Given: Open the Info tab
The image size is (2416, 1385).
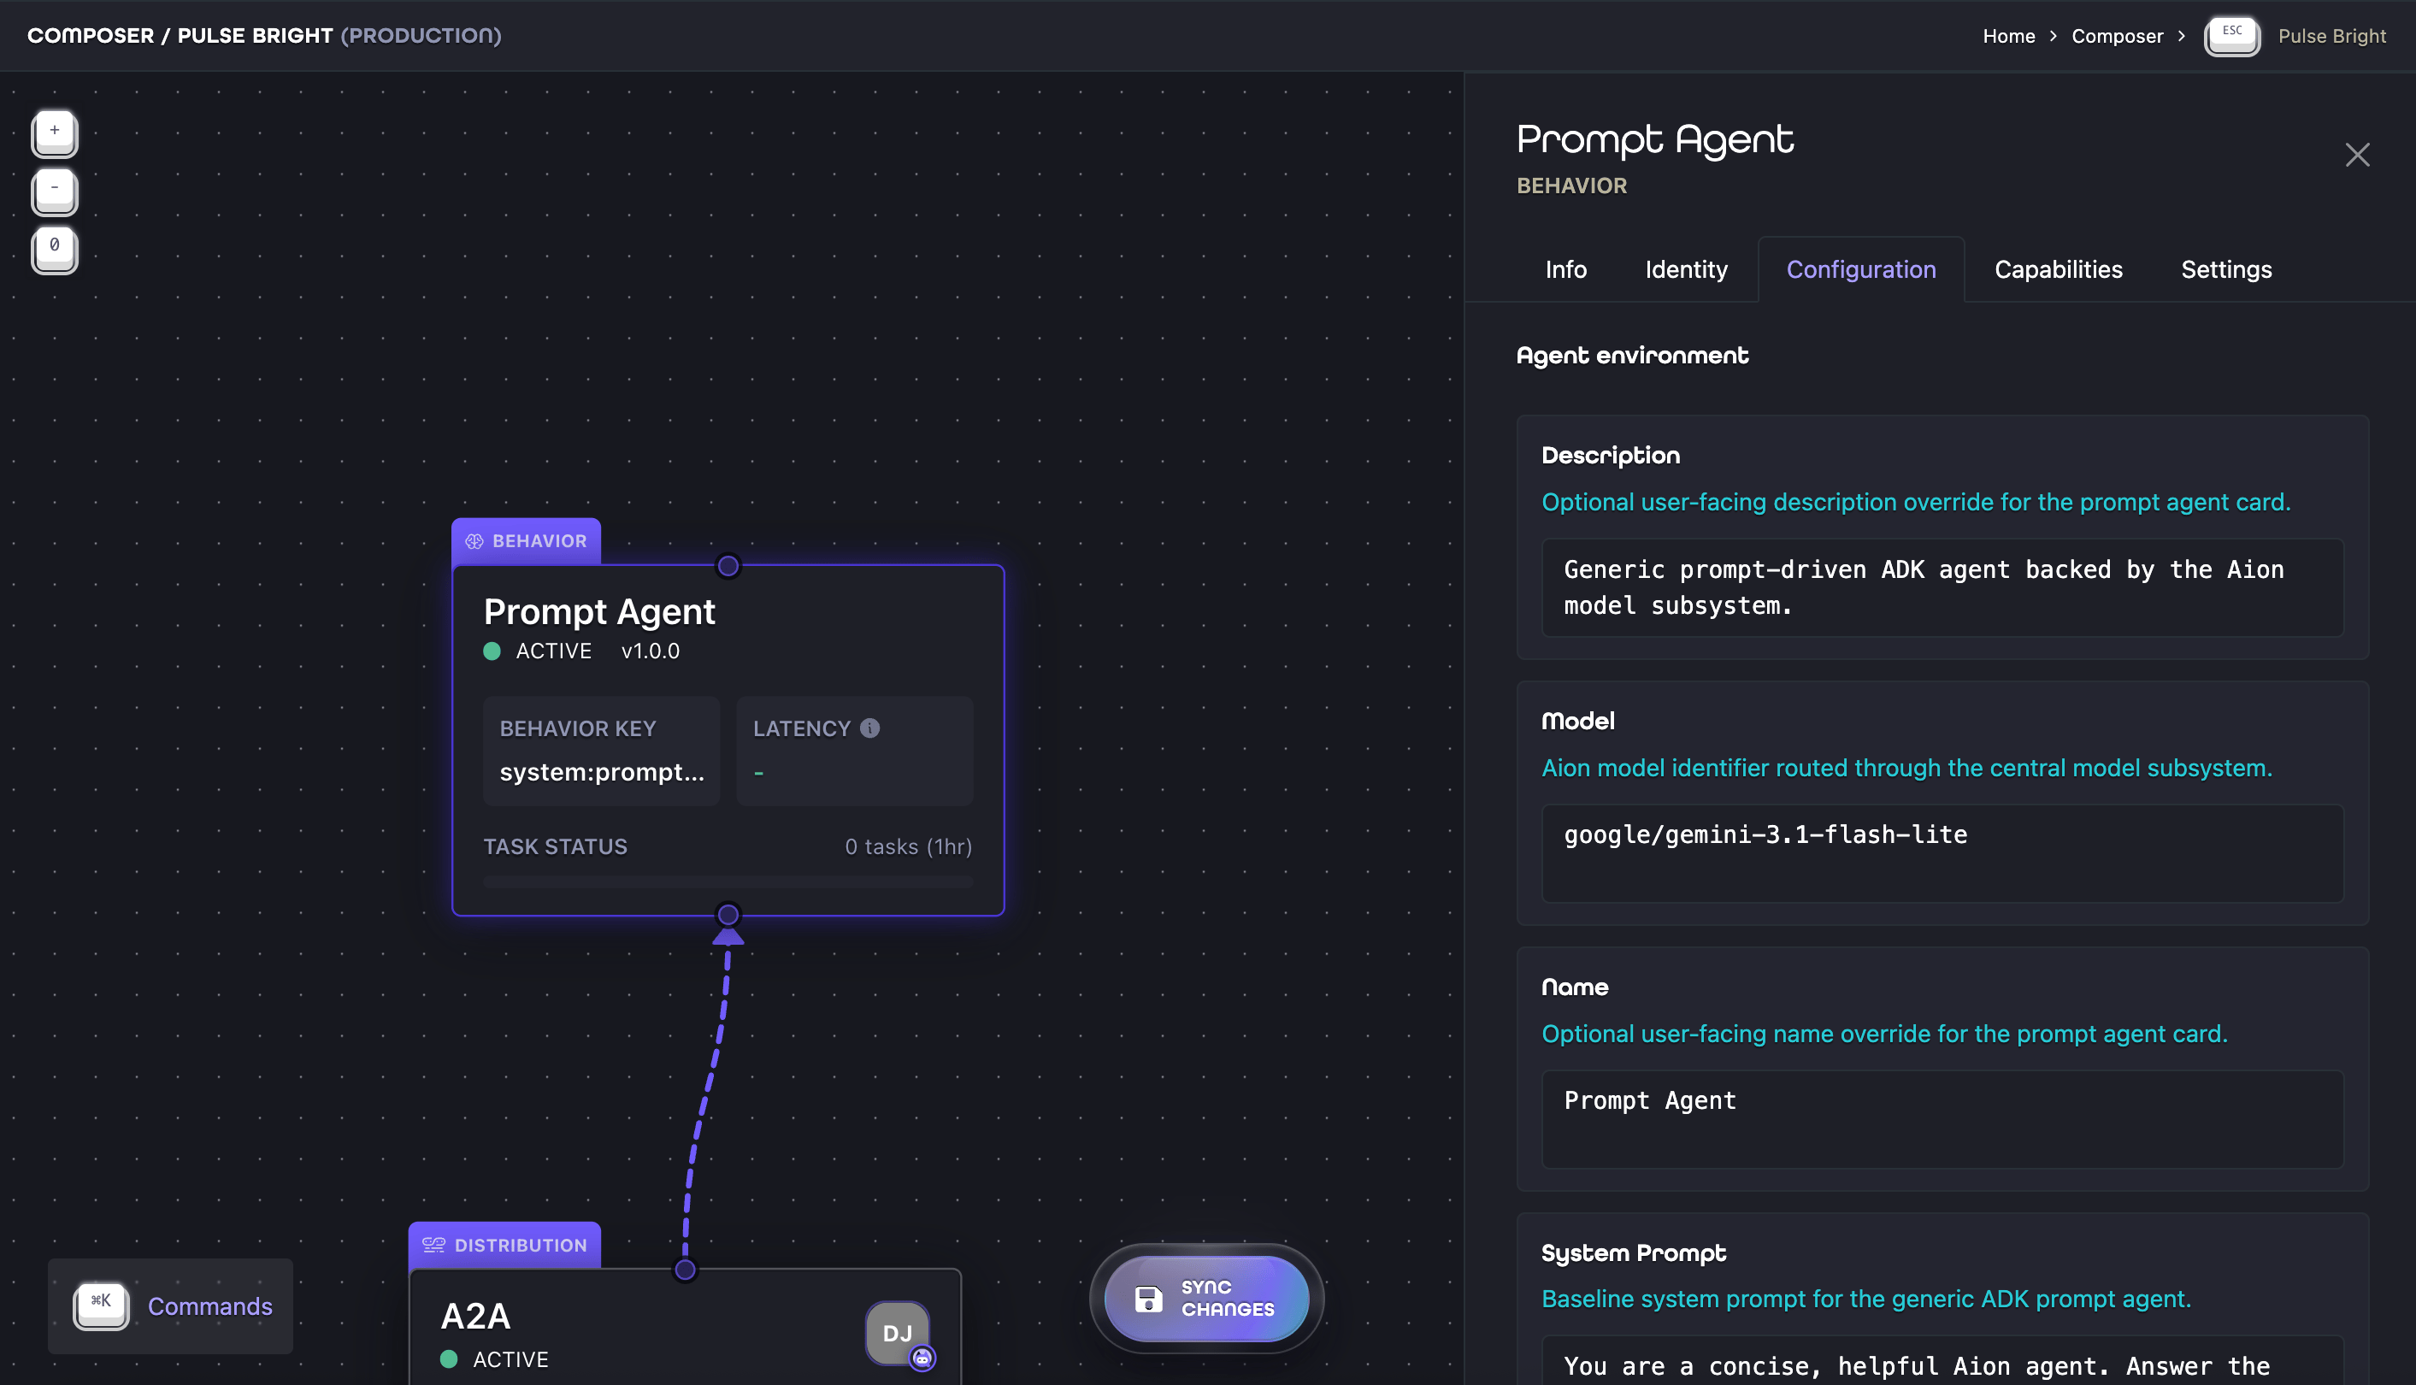Looking at the screenshot, I should pos(1565,269).
